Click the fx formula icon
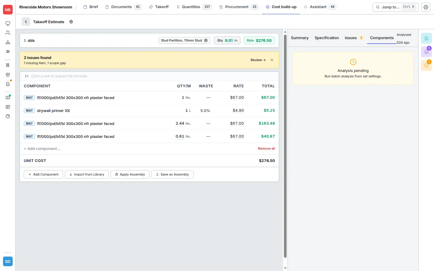The height and width of the screenshot is (271, 434). (27, 76)
